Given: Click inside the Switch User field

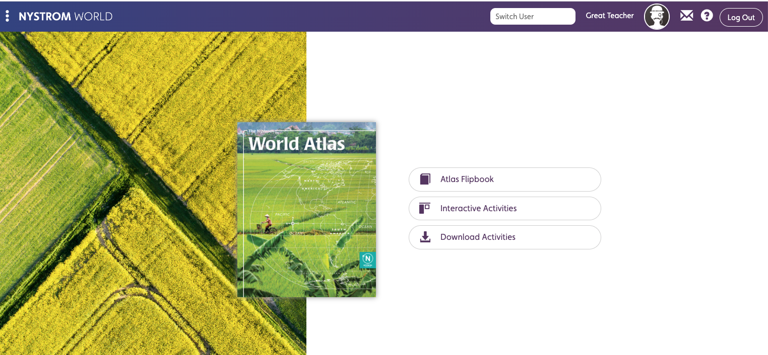Looking at the screenshot, I should click(533, 16).
